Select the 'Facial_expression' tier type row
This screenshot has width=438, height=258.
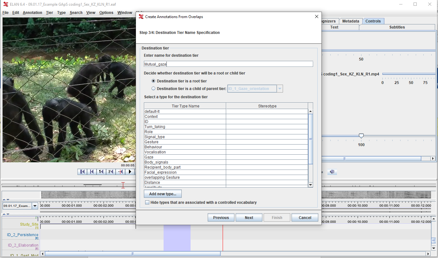pyautogui.click(x=226, y=172)
